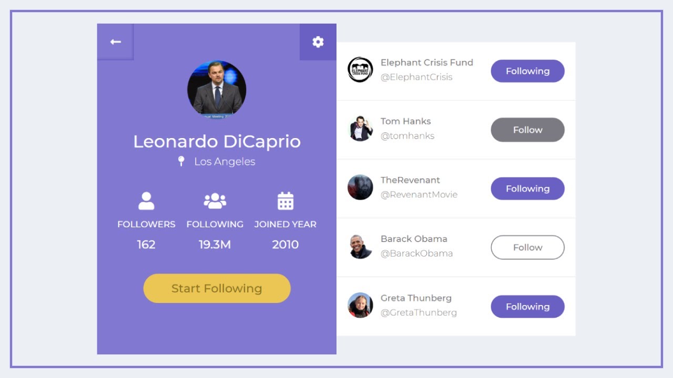Click Elephant Crisis Fund logo avatar
The width and height of the screenshot is (673, 378).
(x=360, y=69)
